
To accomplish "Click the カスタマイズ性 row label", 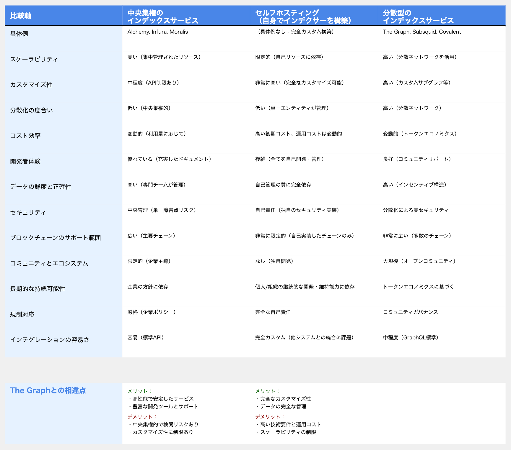I will click(x=31, y=85).
